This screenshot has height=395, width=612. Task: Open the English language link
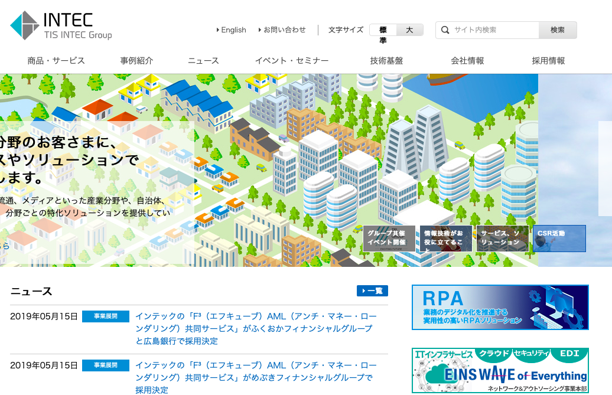[232, 30]
